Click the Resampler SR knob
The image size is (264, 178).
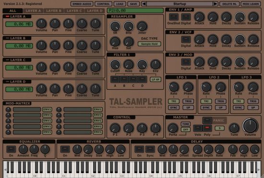click(115, 26)
